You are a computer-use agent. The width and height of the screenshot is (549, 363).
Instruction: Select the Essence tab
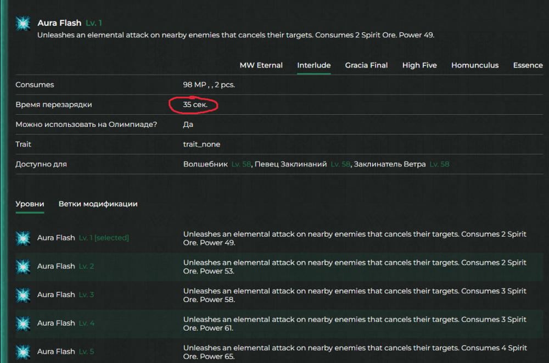528,65
